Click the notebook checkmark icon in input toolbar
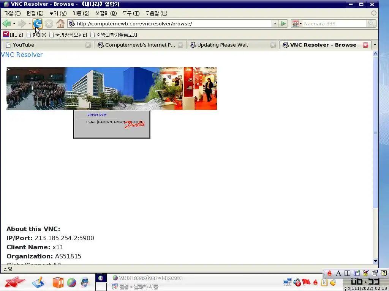This screenshot has width=389, height=291. (356, 273)
